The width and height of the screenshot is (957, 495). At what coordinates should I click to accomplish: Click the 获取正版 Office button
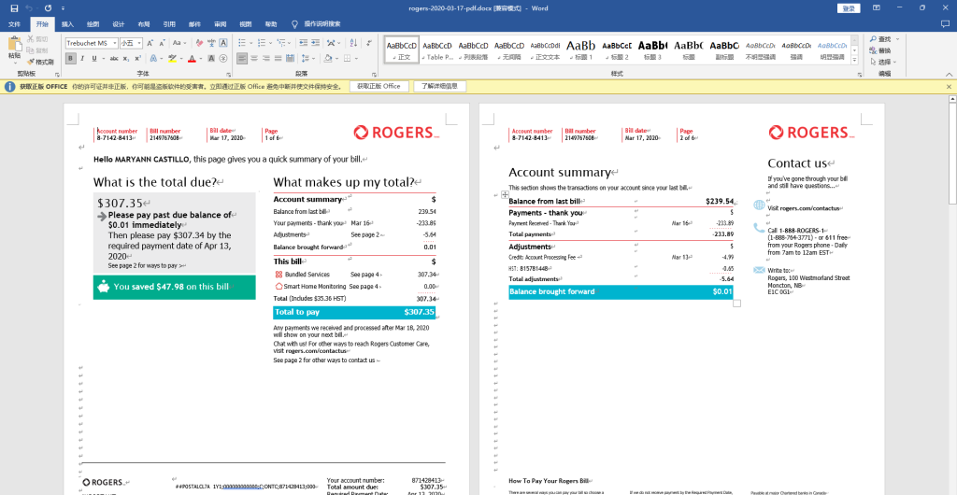379,86
